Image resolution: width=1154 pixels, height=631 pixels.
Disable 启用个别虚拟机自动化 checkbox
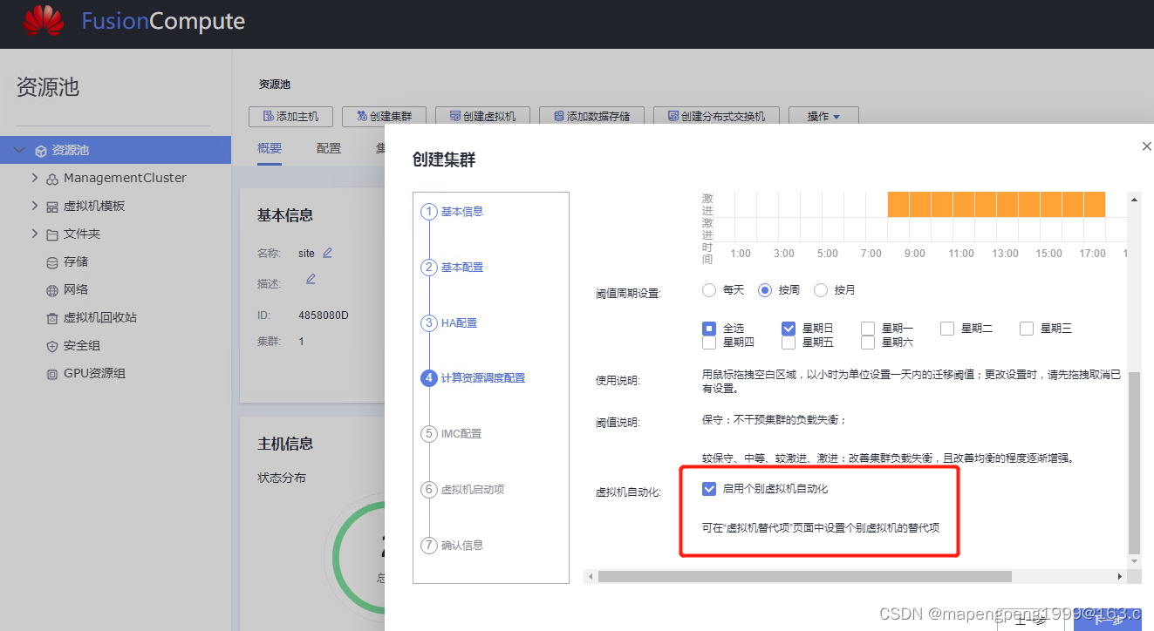click(x=709, y=489)
